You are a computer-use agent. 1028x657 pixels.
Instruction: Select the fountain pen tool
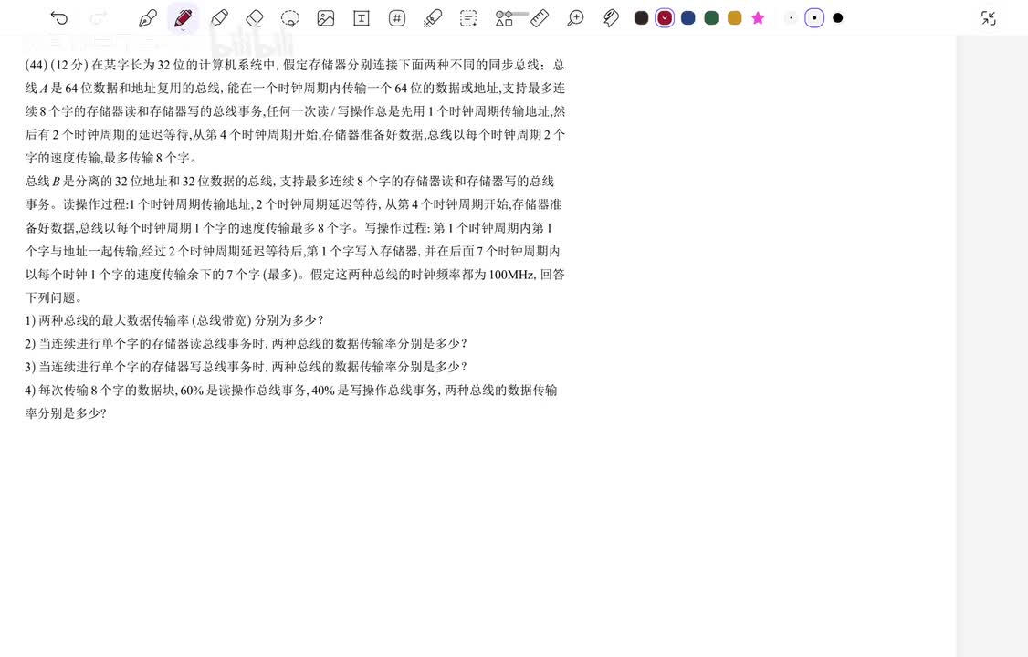tap(148, 18)
